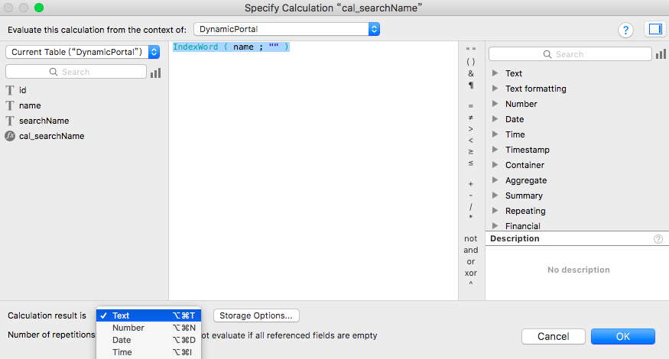The height and width of the screenshot is (359, 669).
Task: Click the field list sort chart icon
Action: click(x=156, y=73)
